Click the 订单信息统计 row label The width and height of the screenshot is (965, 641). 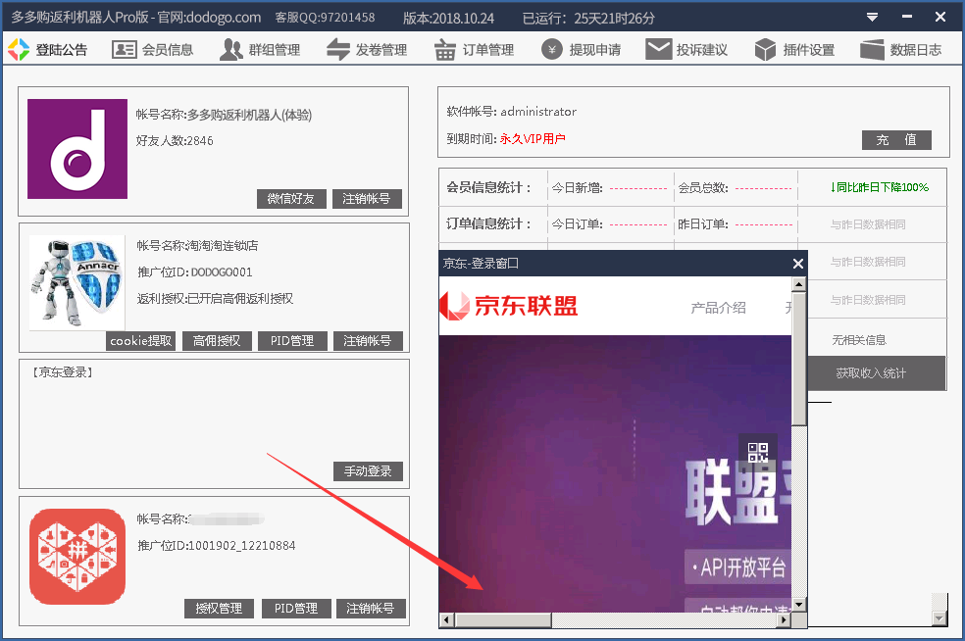[x=488, y=223]
